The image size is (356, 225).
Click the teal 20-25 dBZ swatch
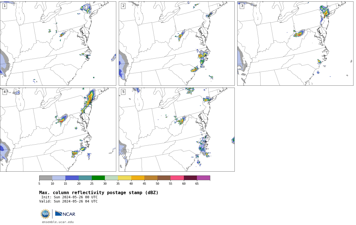tap(85, 178)
